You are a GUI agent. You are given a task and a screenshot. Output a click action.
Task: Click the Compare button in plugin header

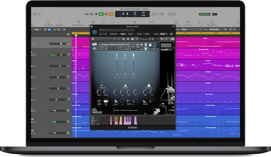pos(113,34)
